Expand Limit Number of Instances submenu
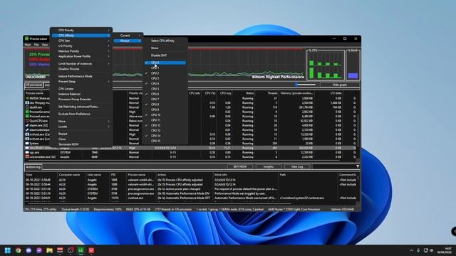456x256 pixels. click(x=81, y=63)
